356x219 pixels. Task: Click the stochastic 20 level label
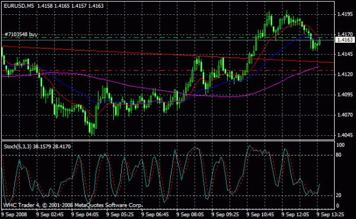(339, 195)
